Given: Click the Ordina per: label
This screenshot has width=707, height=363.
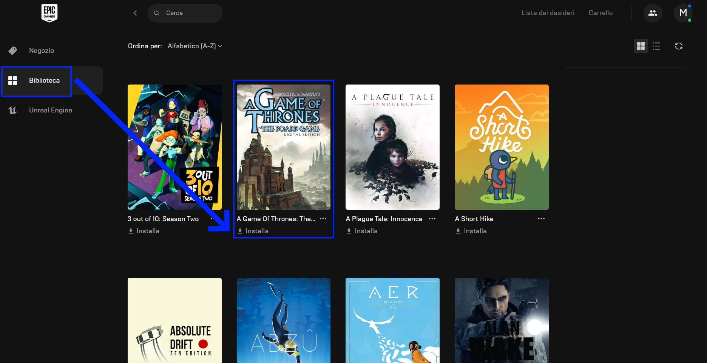Looking at the screenshot, I should click(145, 46).
